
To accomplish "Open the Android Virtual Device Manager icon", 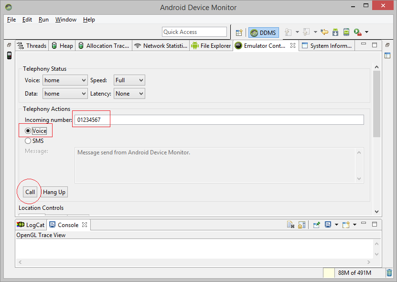I will [x=346, y=32].
